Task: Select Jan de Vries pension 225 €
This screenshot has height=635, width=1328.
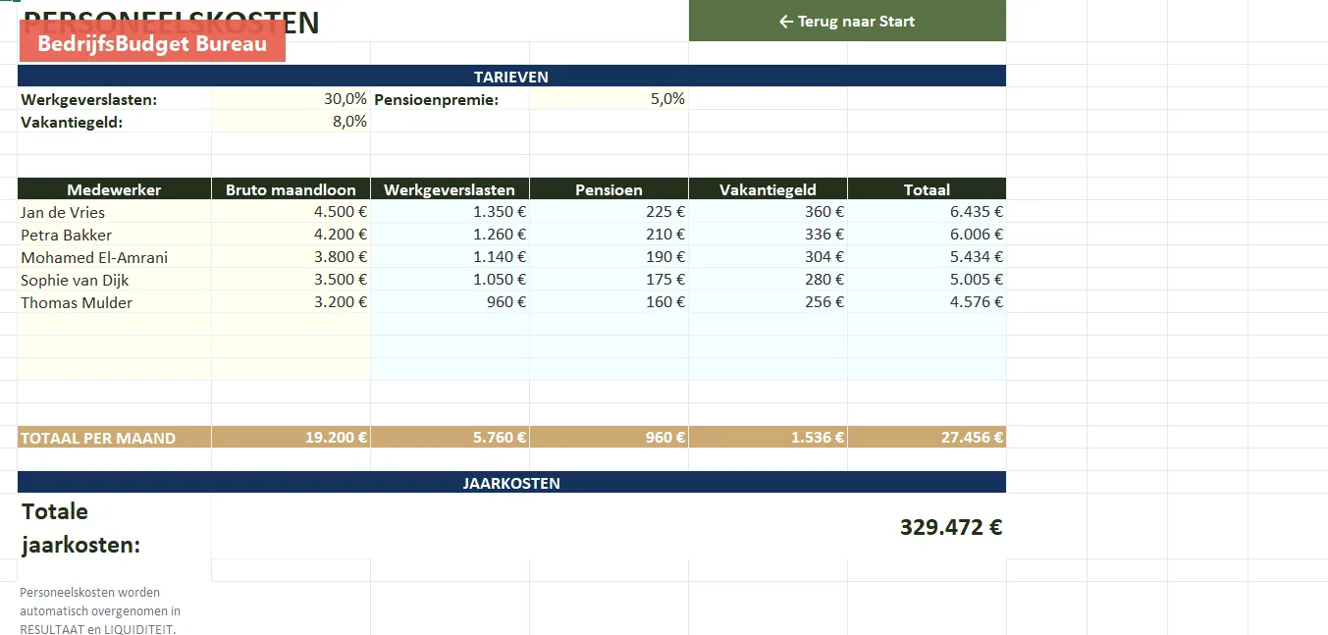Action: point(610,212)
